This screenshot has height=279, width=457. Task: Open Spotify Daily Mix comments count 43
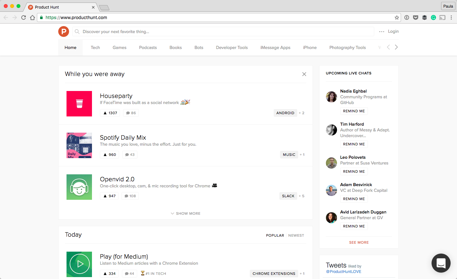(x=130, y=155)
